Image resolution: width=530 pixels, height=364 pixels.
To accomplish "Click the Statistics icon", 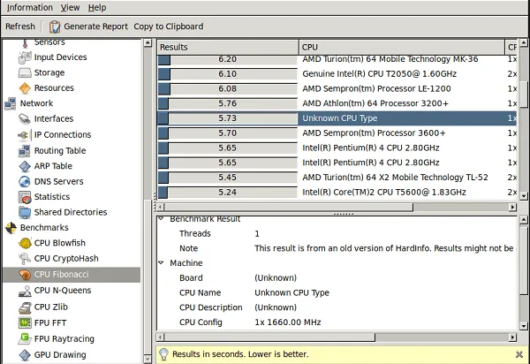I will pyautogui.click(x=25, y=197).
